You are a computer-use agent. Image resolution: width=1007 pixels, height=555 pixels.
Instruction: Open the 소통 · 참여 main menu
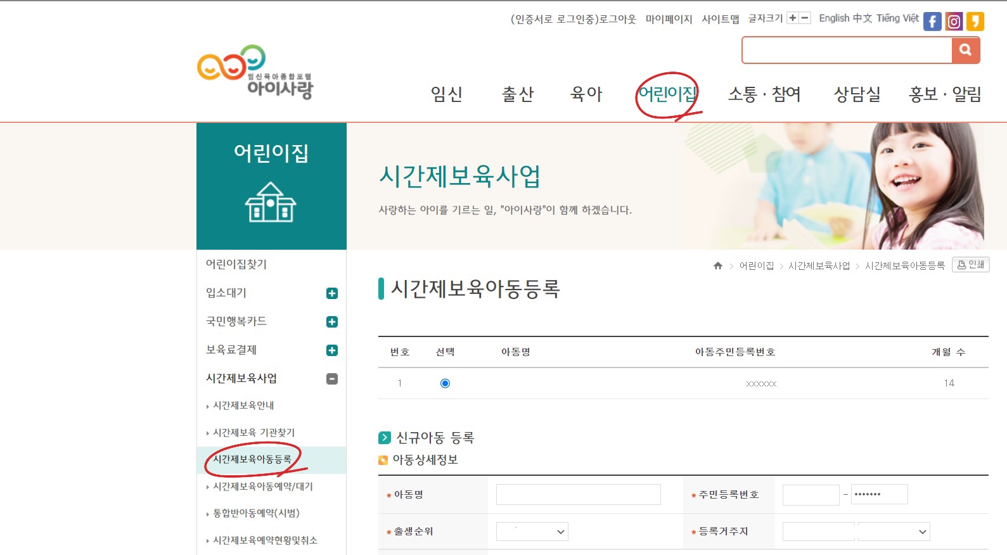click(764, 94)
